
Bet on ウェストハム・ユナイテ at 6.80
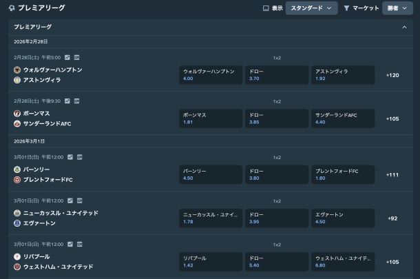click(343, 262)
